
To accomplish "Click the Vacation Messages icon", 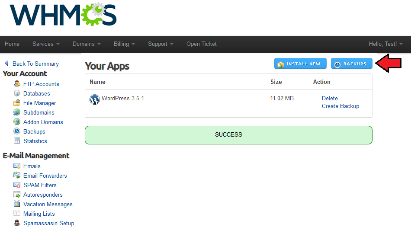I will coord(17,204).
